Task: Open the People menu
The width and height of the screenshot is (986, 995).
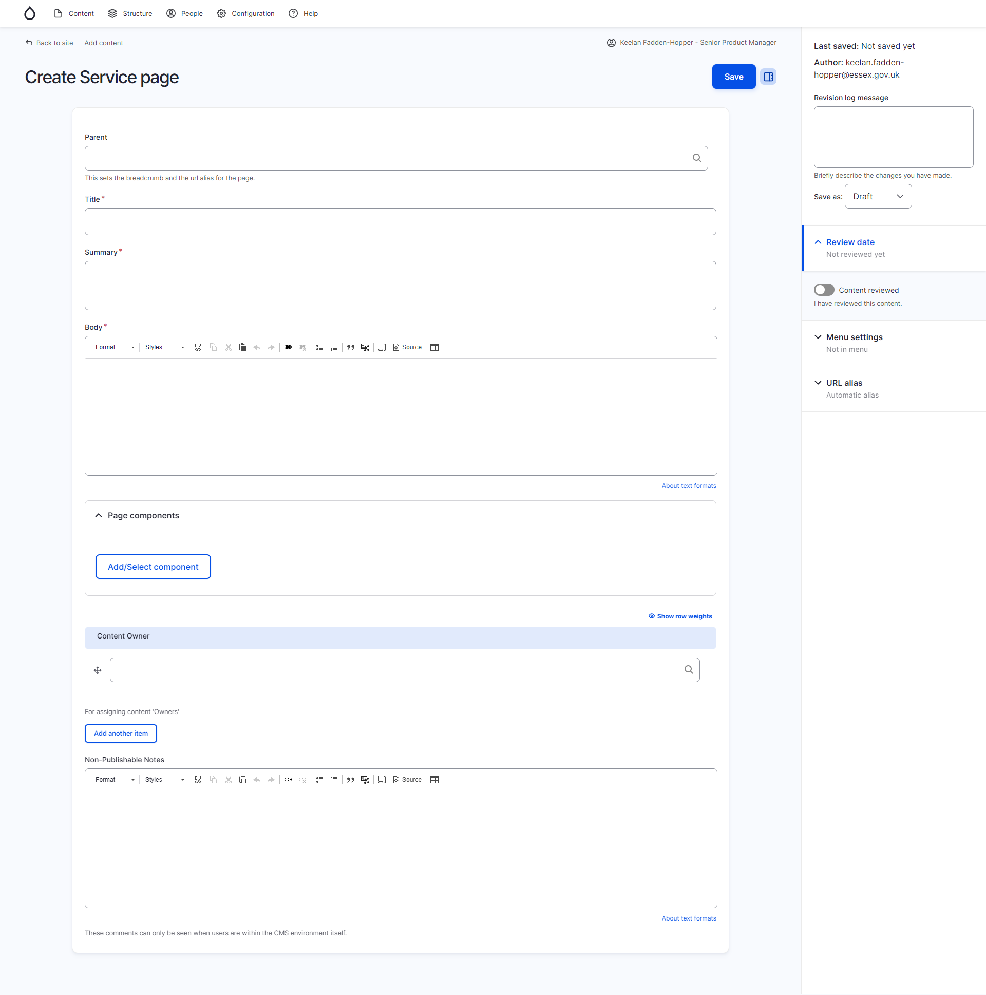Action: tap(184, 13)
